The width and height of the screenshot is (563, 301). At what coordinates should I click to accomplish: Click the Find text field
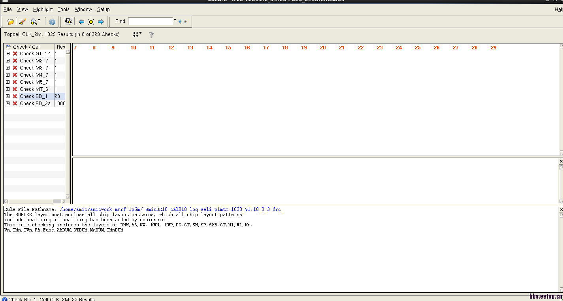(x=150, y=21)
